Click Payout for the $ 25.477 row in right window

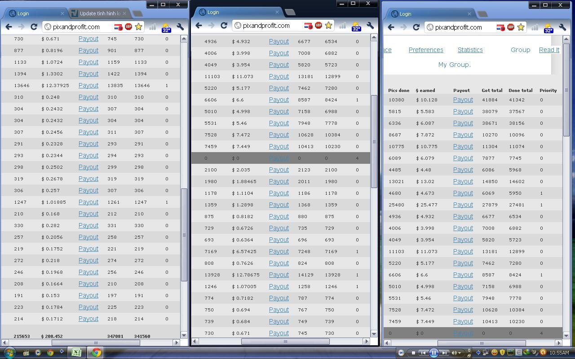pyautogui.click(x=463, y=205)
